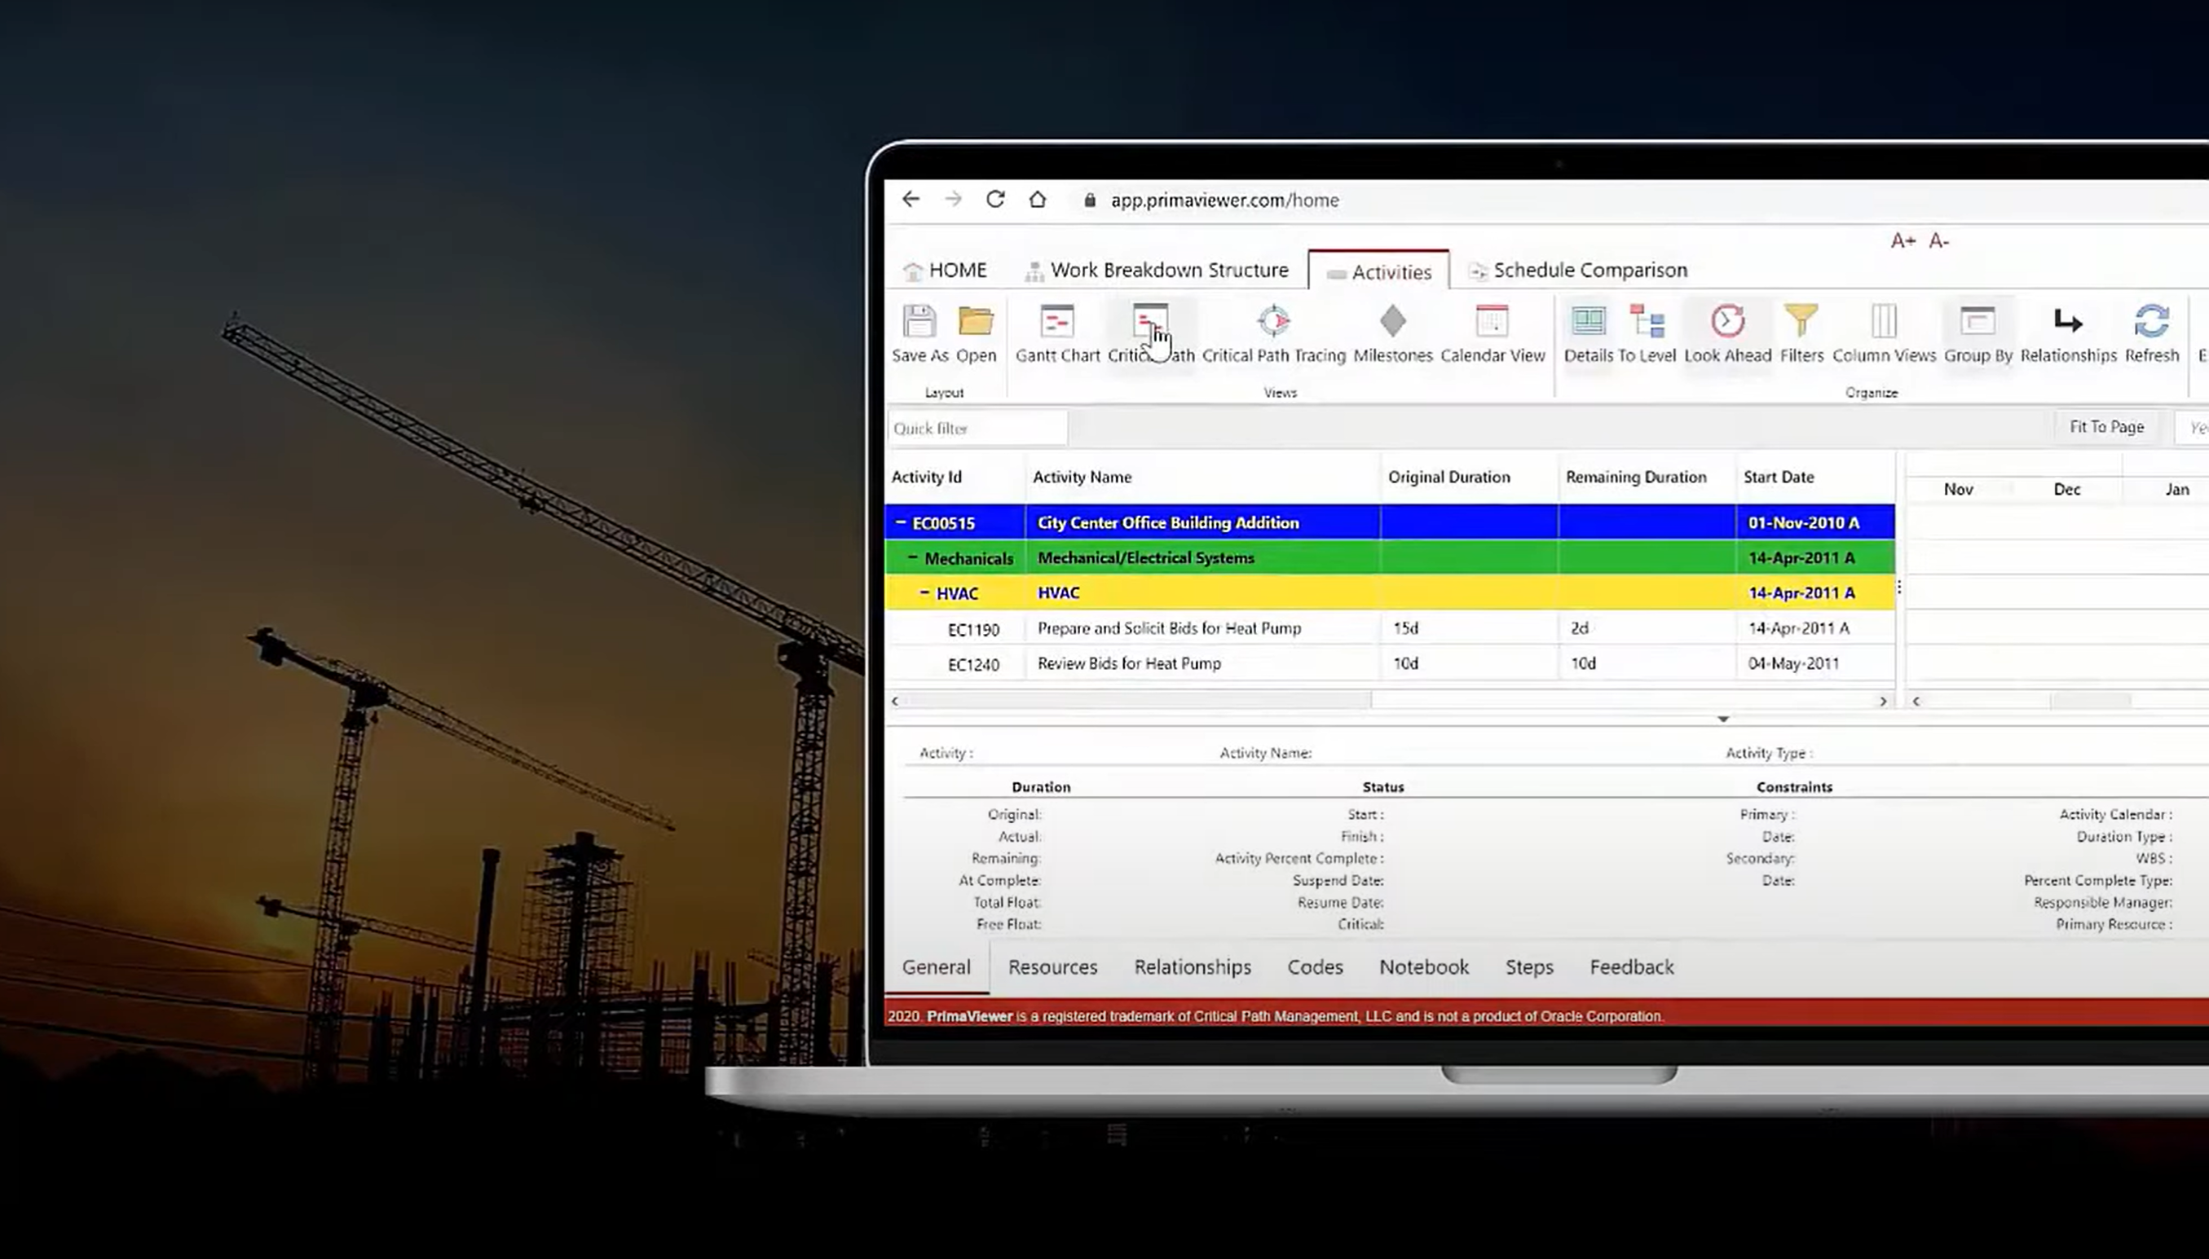This screenshot has height=1259, width=2209.
Task: Collapse the EC00515 project row
Action: coord(901,522)
